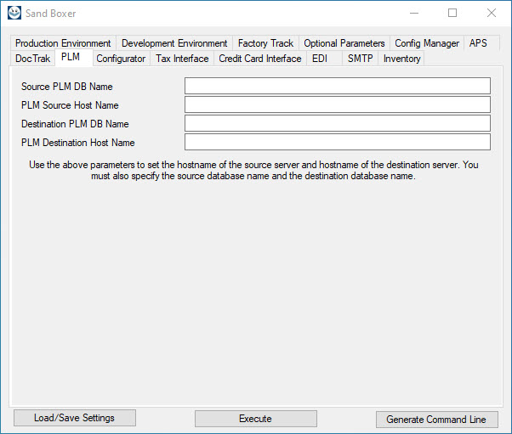The image size is (512, 434).
Task: Click the Source PLM DB Name field
Action: [x=337, y=86]
